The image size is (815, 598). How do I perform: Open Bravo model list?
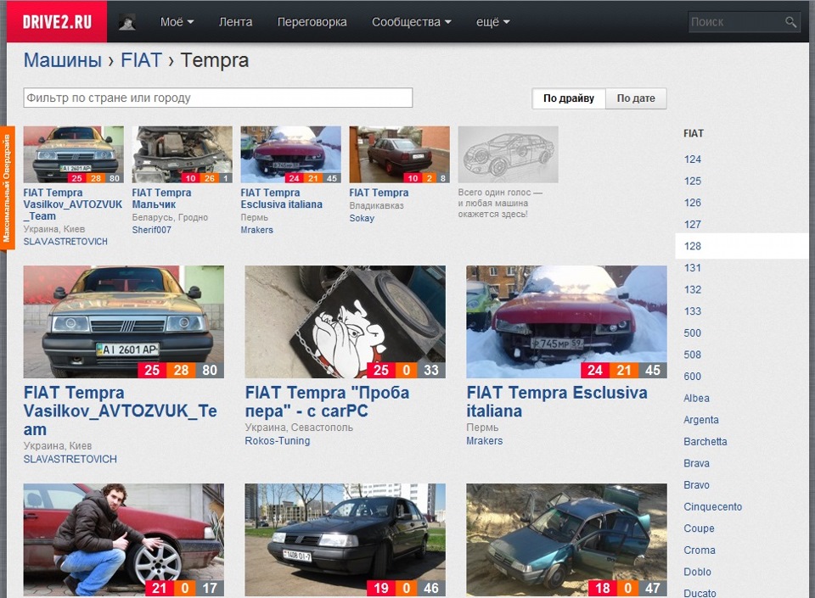coord(696,485)
